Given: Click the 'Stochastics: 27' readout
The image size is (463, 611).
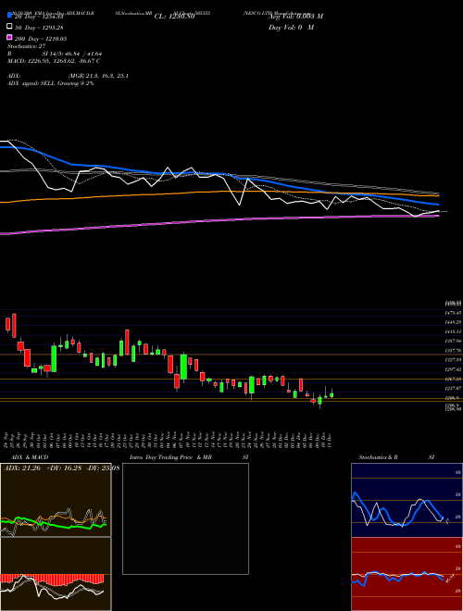Looking at the screenshot, I should pos(27,46).
